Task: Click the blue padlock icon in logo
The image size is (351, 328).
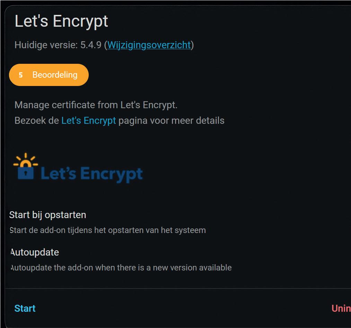Action: point(26,171)
